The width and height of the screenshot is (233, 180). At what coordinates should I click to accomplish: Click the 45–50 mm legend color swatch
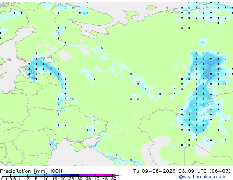[108, 175]
